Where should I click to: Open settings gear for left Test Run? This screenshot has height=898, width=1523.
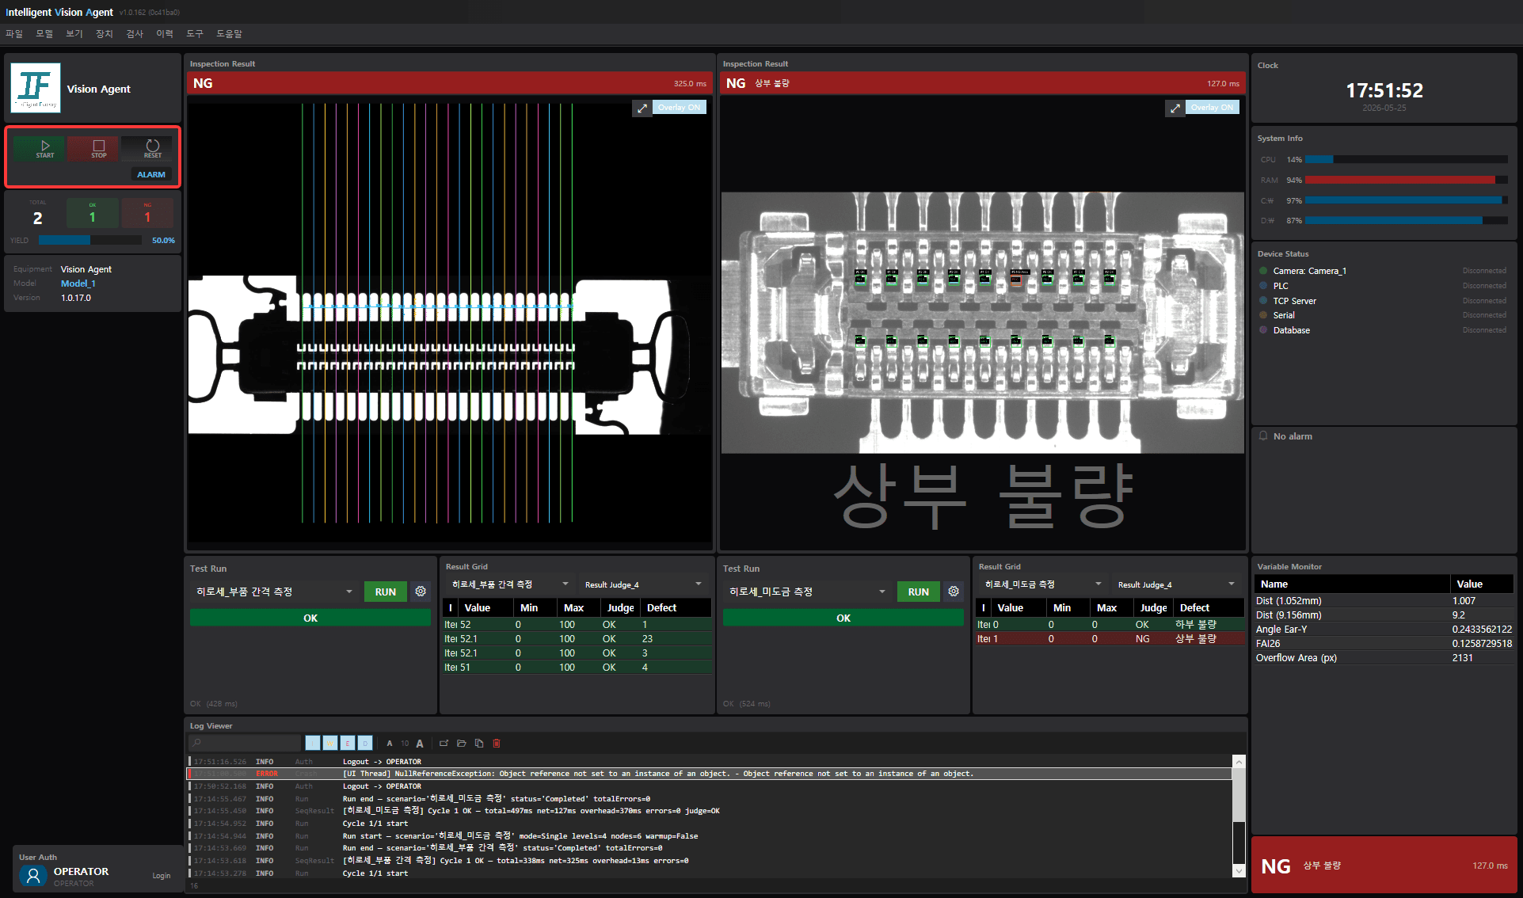click(x=421, y=592)
